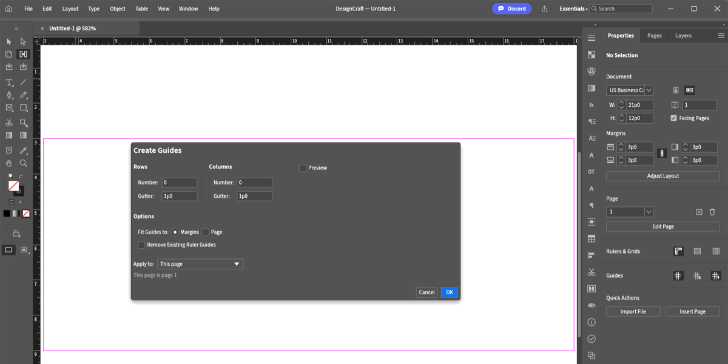Click the width W stepper arrows
Screen dimensions: 728x364
(x=621, y=105)
